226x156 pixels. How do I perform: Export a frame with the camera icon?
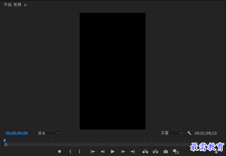click(x=166, y=152)
